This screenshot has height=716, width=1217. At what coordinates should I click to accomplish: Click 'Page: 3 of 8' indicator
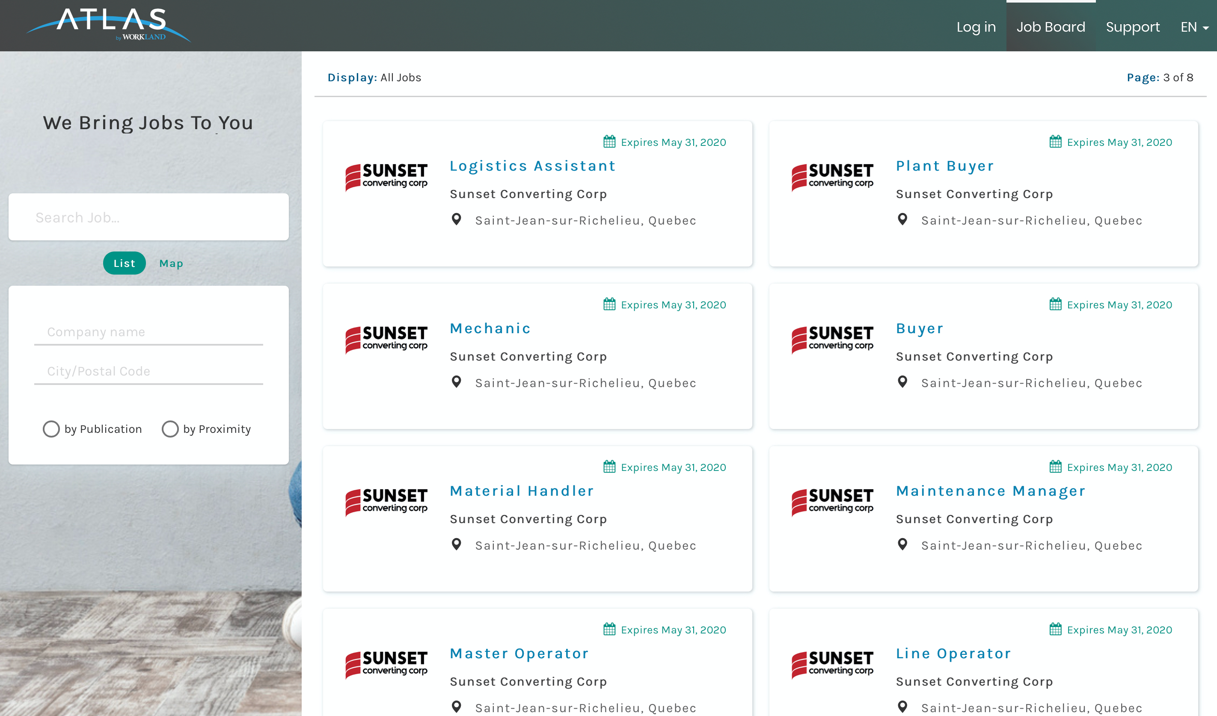click(x=1160, y=78)
